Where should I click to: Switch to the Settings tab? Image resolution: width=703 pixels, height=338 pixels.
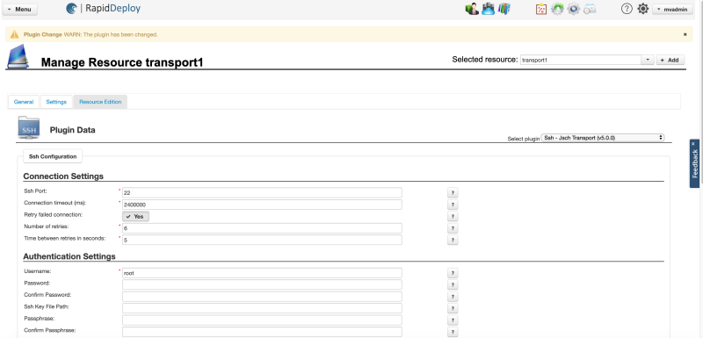click(x=56, y=102)
